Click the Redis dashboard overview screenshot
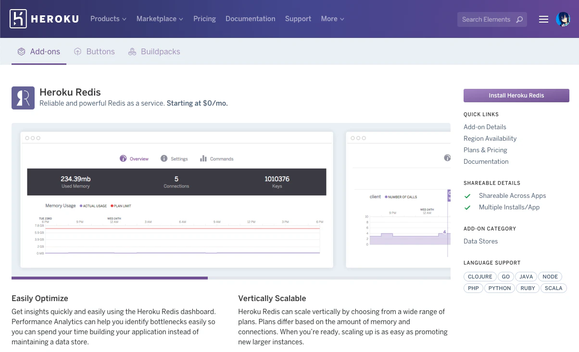This screenshot has height=352, width=579. click(x=176, y=200)
